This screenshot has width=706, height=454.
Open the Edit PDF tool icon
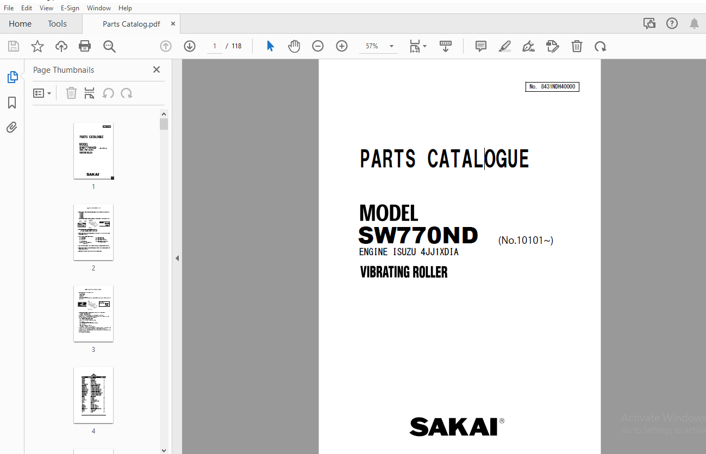point(553,46)
